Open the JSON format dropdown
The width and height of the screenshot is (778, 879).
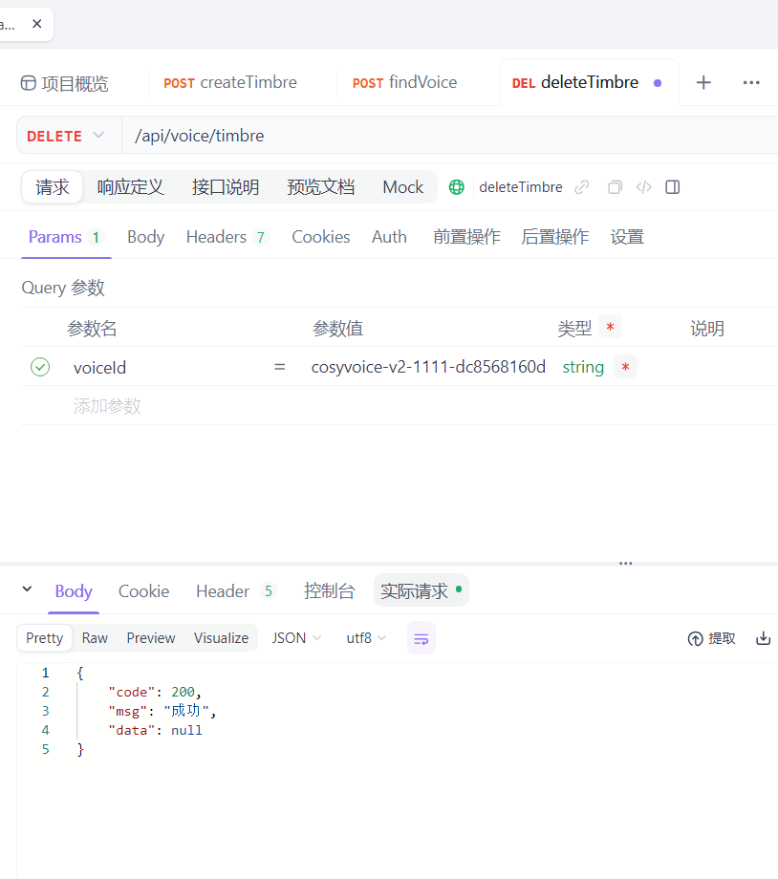tap(296, 638)
